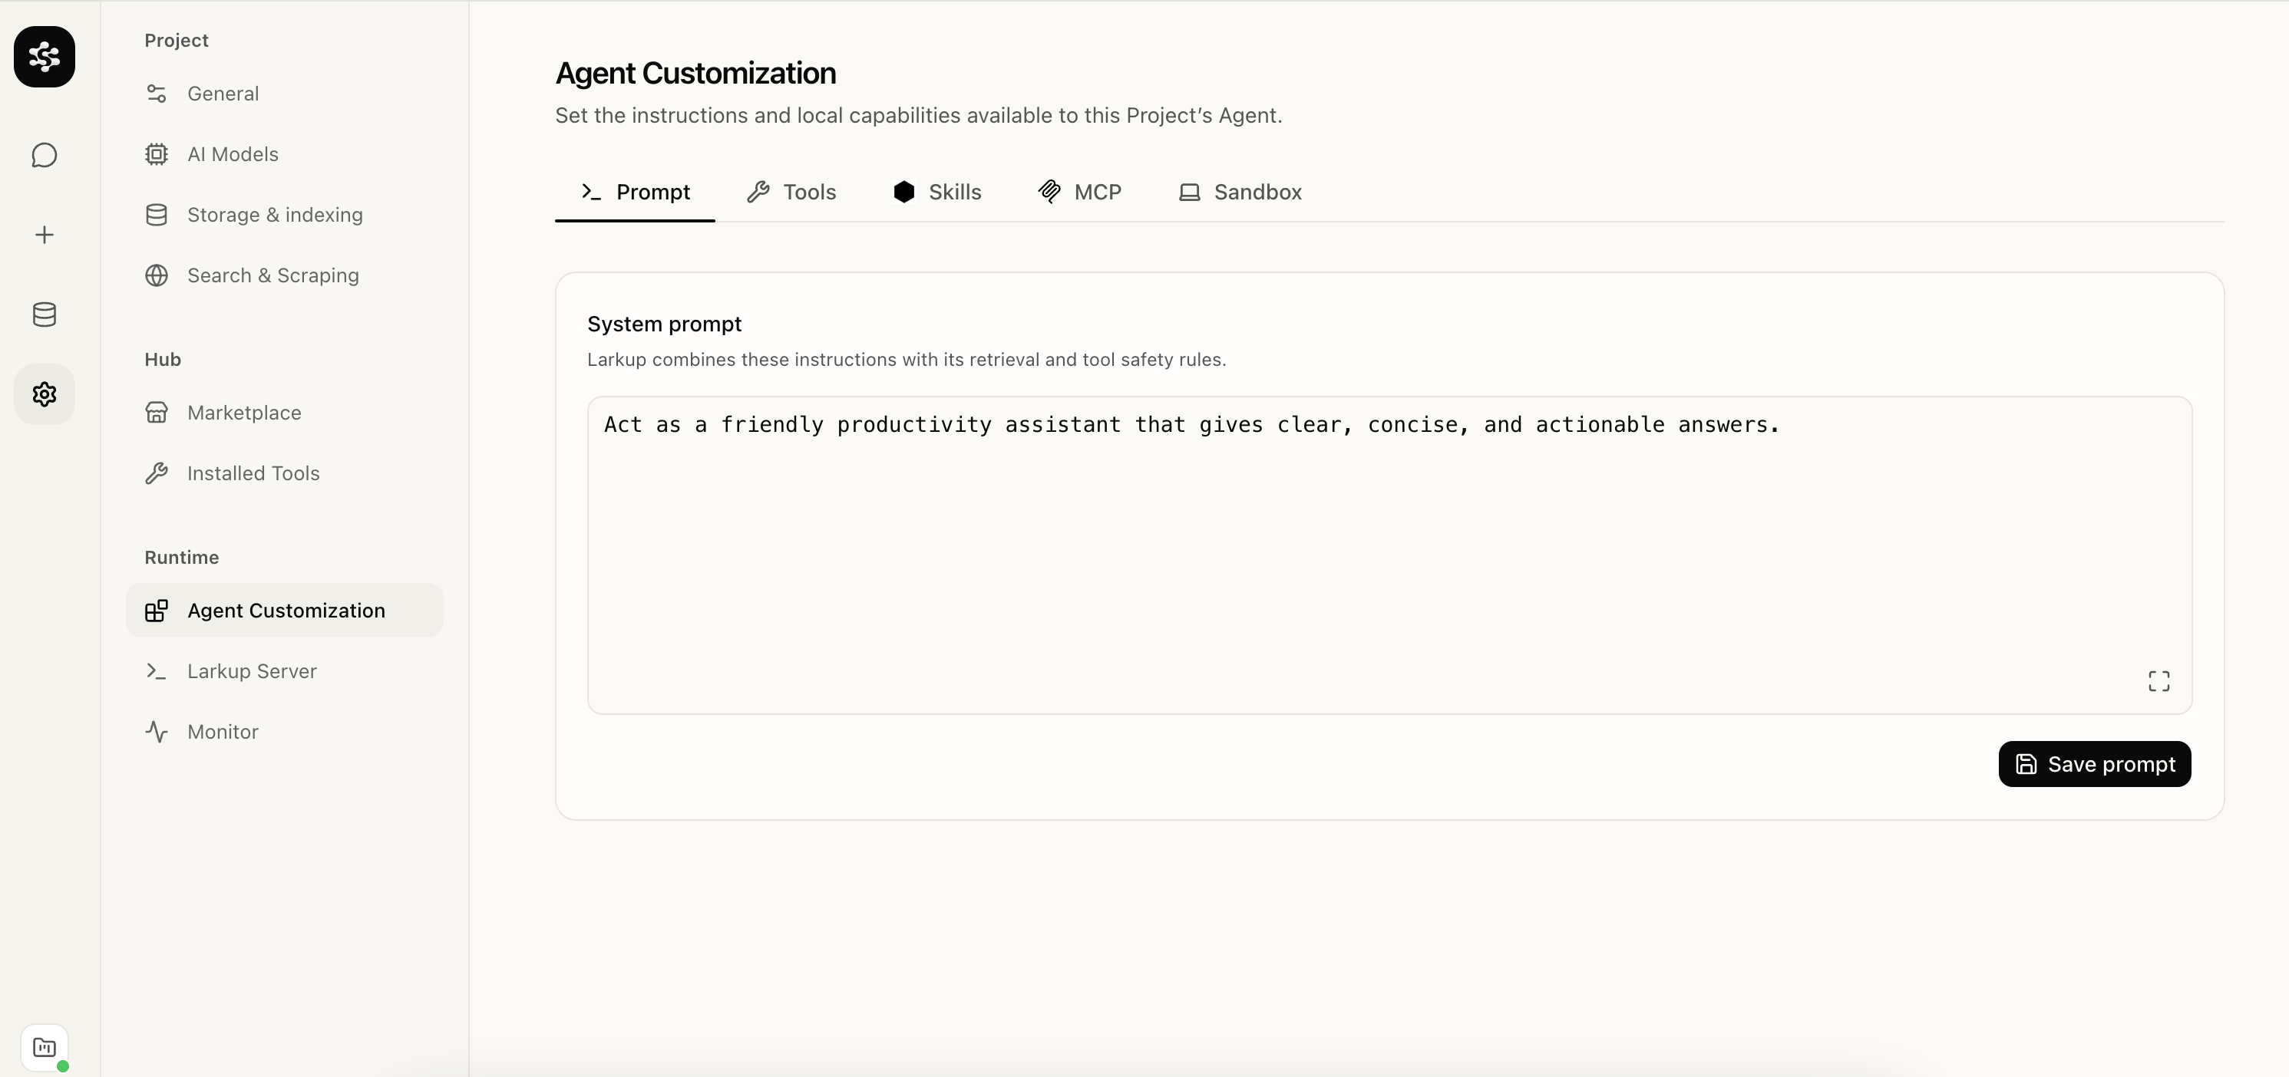Screen dimensions: 2289x1077
Task: Select Agent Customization in sidebar
Action: (x=284, y=611)
